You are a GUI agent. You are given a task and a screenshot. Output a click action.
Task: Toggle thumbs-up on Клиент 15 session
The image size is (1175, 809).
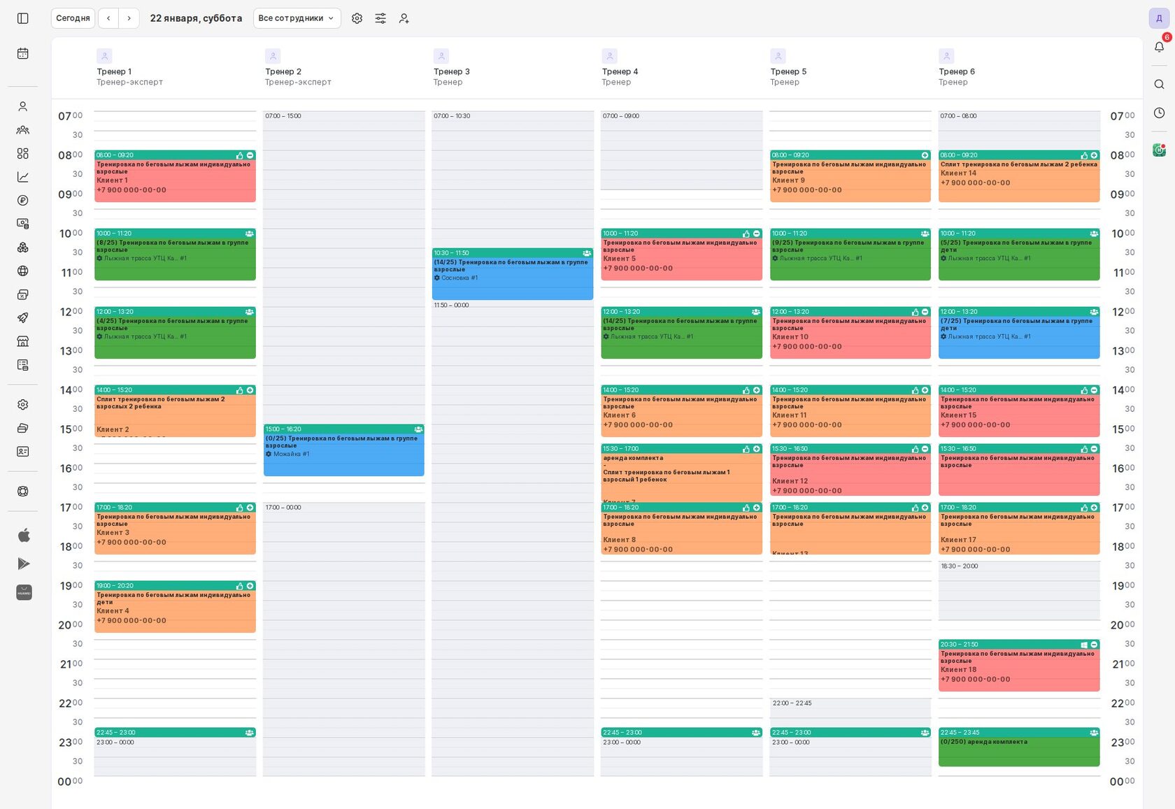coord(1085,390)
